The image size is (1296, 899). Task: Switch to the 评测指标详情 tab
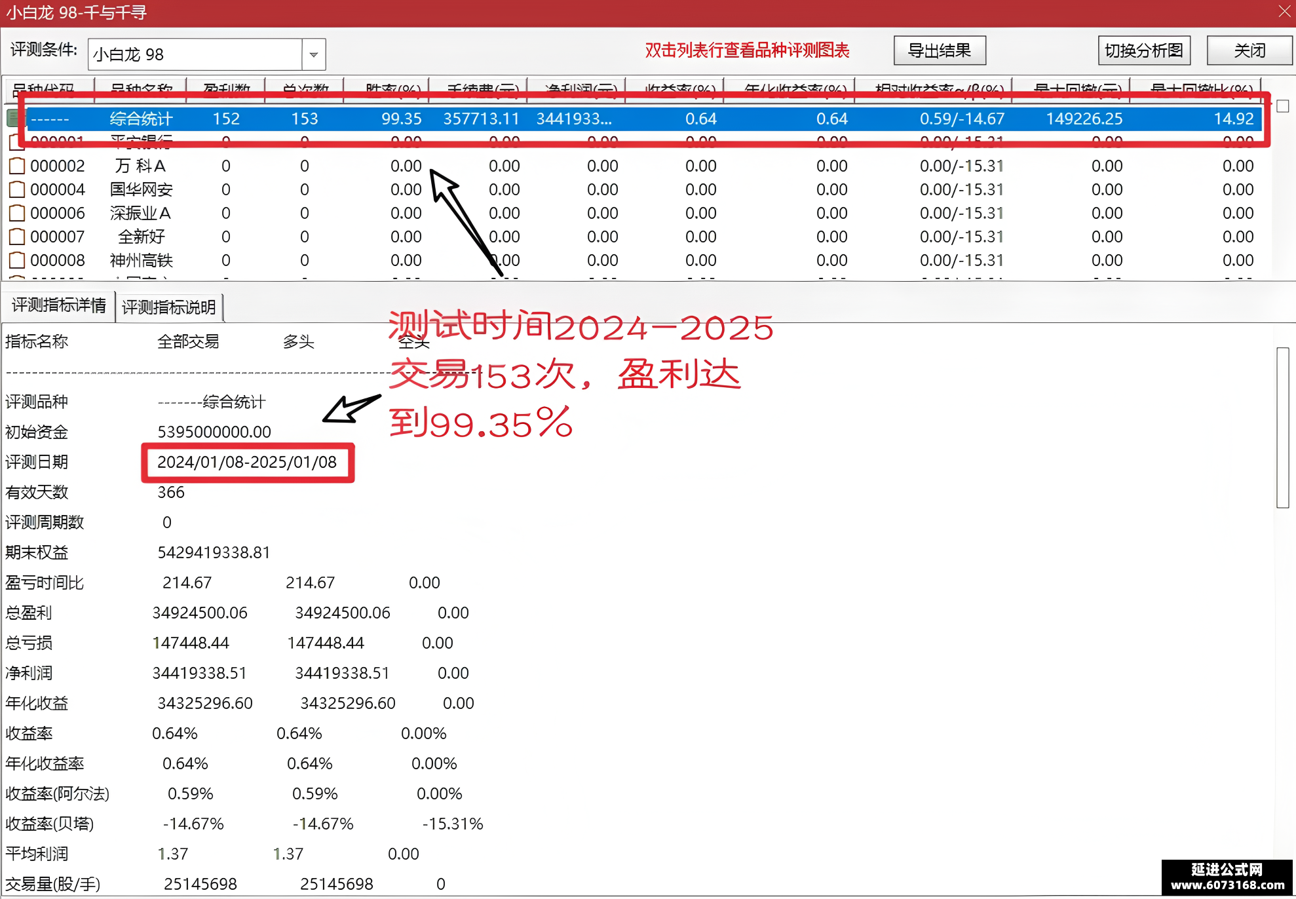coord(59,305)
